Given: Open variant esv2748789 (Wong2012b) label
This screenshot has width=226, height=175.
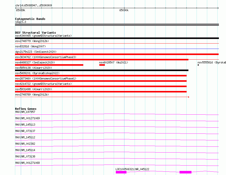Looking at the screenshot, I should (x=32, y=95).
